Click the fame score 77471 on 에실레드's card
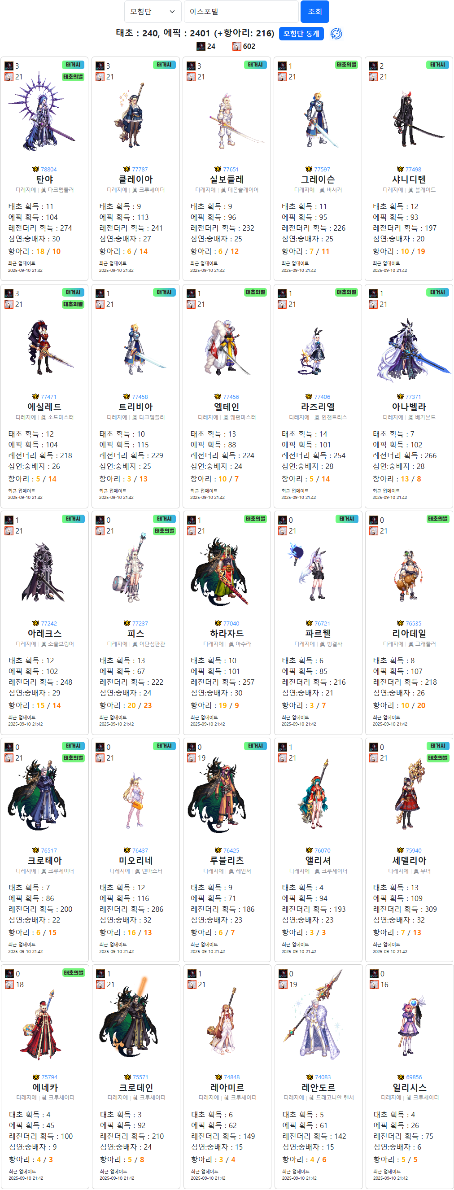 pyautogui.click(x=48, y=397)
